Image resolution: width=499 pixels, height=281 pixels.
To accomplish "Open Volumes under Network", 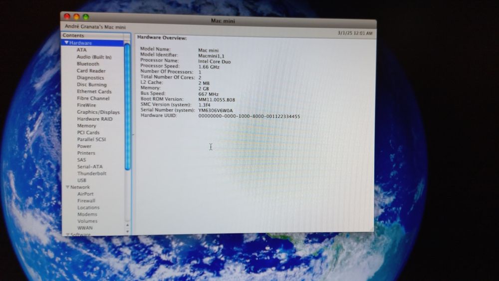I will (x=87, y=221).
